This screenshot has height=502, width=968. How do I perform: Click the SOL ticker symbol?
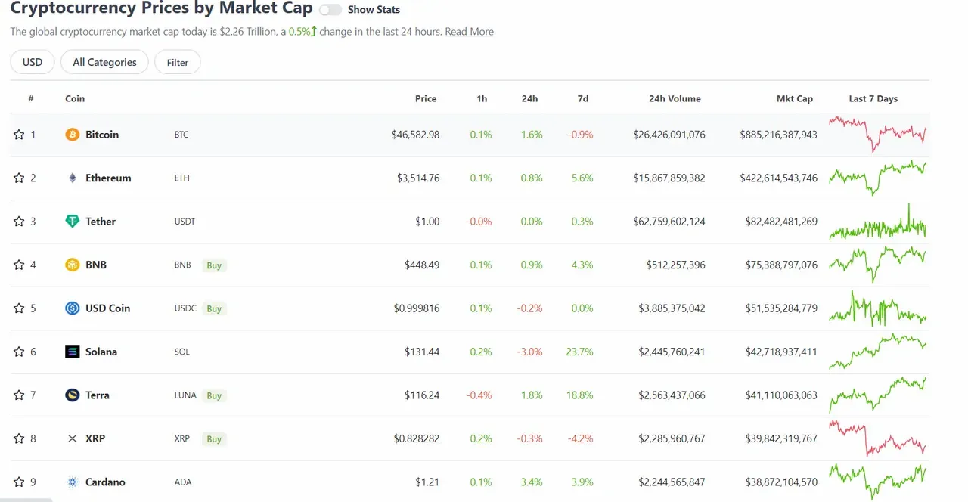click(x=181, y=352)
